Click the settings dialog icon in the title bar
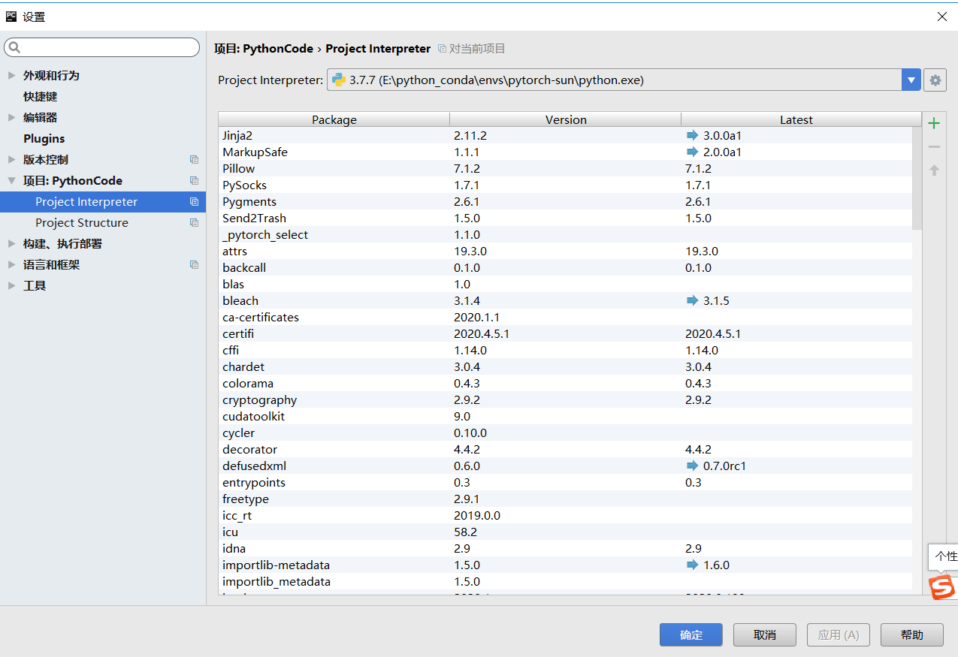Image resolution: width=958 pixels, height=657 pixels. tap(10, 16)
